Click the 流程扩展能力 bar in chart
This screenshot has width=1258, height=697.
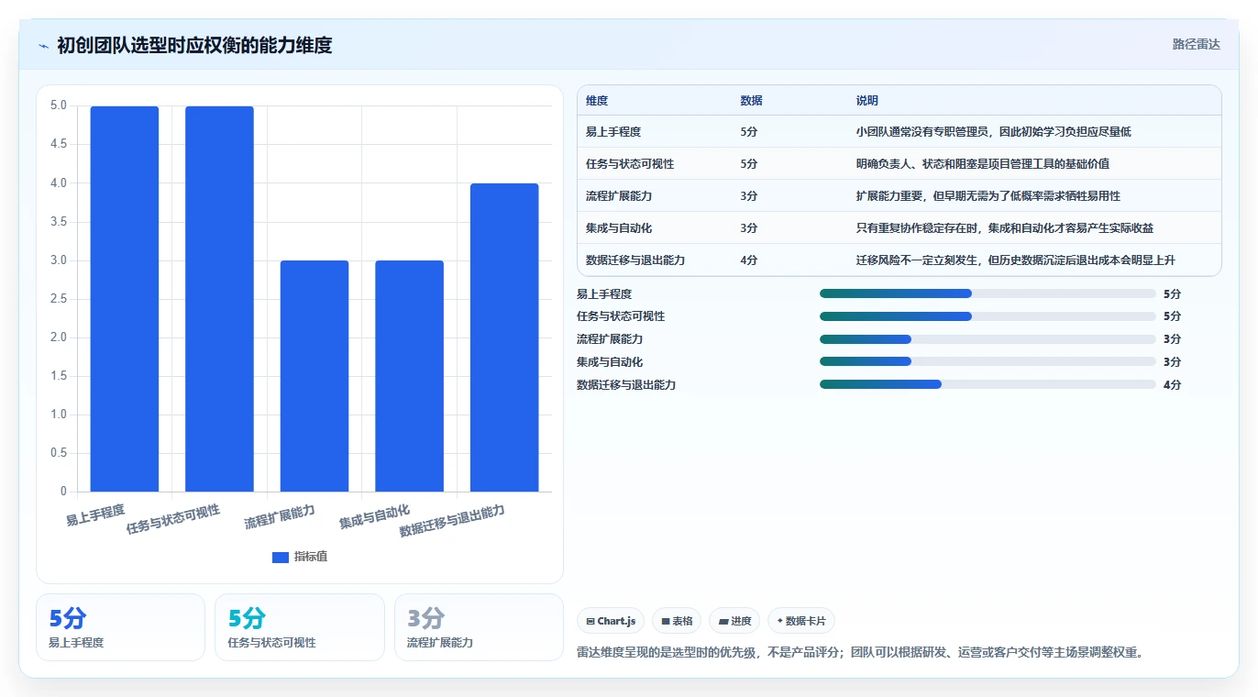314,376
